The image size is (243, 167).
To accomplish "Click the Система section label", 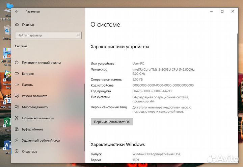I will 21,46.
